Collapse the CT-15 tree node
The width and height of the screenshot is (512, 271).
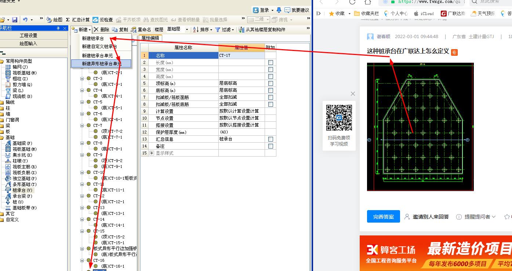click(82, 231)
